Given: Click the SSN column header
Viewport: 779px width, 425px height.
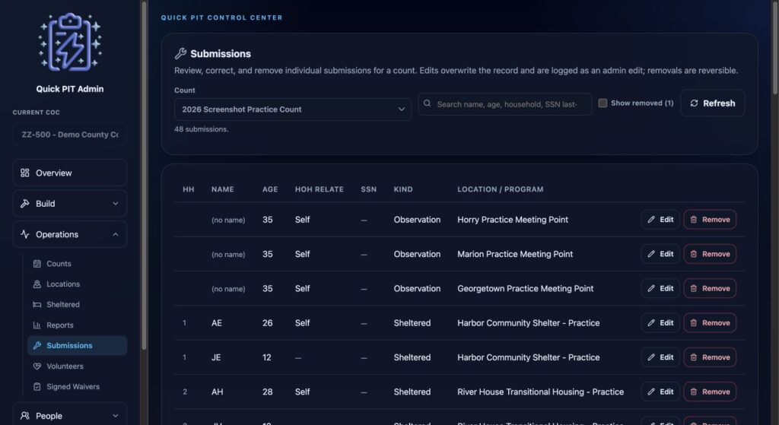Looking at the screenshot, I should tap(369, 189).
